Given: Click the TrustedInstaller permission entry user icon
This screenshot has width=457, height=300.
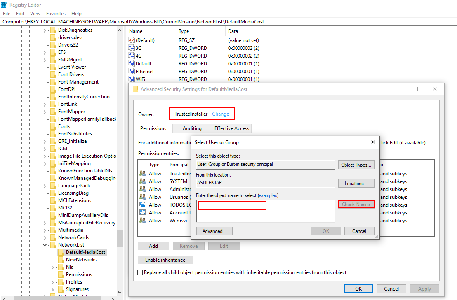Looking at the screenshot, I should coord(143,173).
